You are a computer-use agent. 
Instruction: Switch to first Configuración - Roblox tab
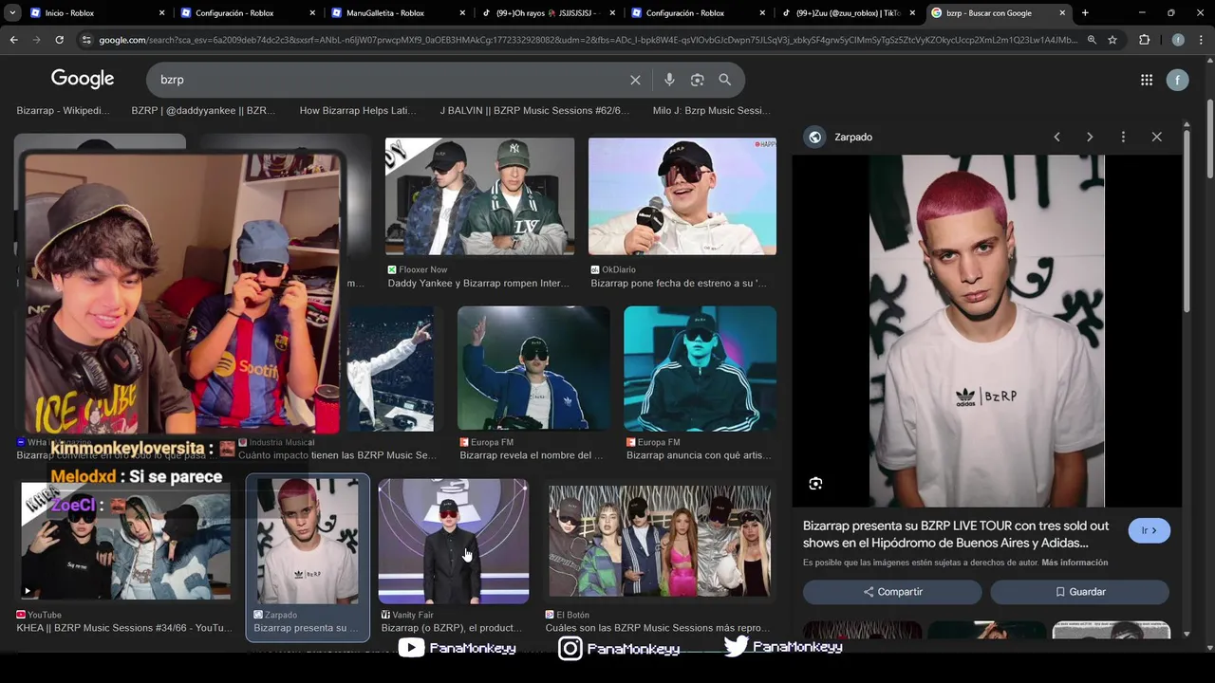pyautogui.click(x=247, y=13)
